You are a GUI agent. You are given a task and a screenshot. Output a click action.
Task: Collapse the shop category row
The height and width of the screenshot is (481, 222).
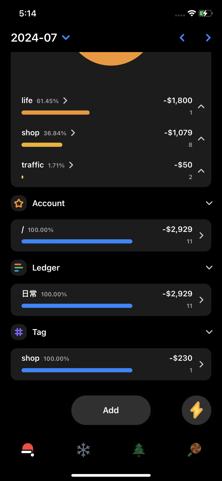[201, 139]
